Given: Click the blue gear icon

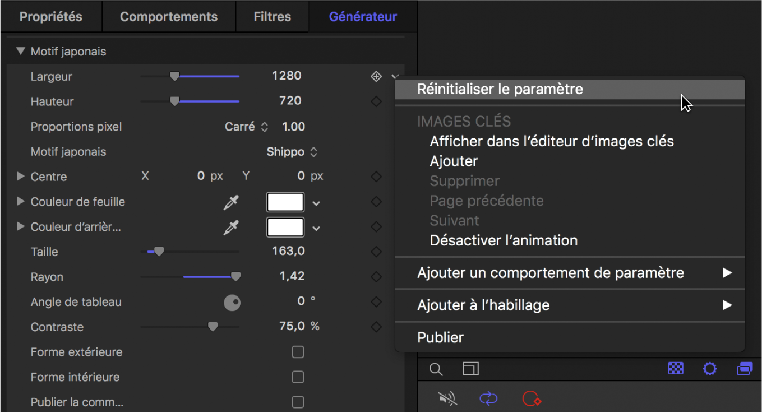Looking at the screenshot, I should click(710, 369).
